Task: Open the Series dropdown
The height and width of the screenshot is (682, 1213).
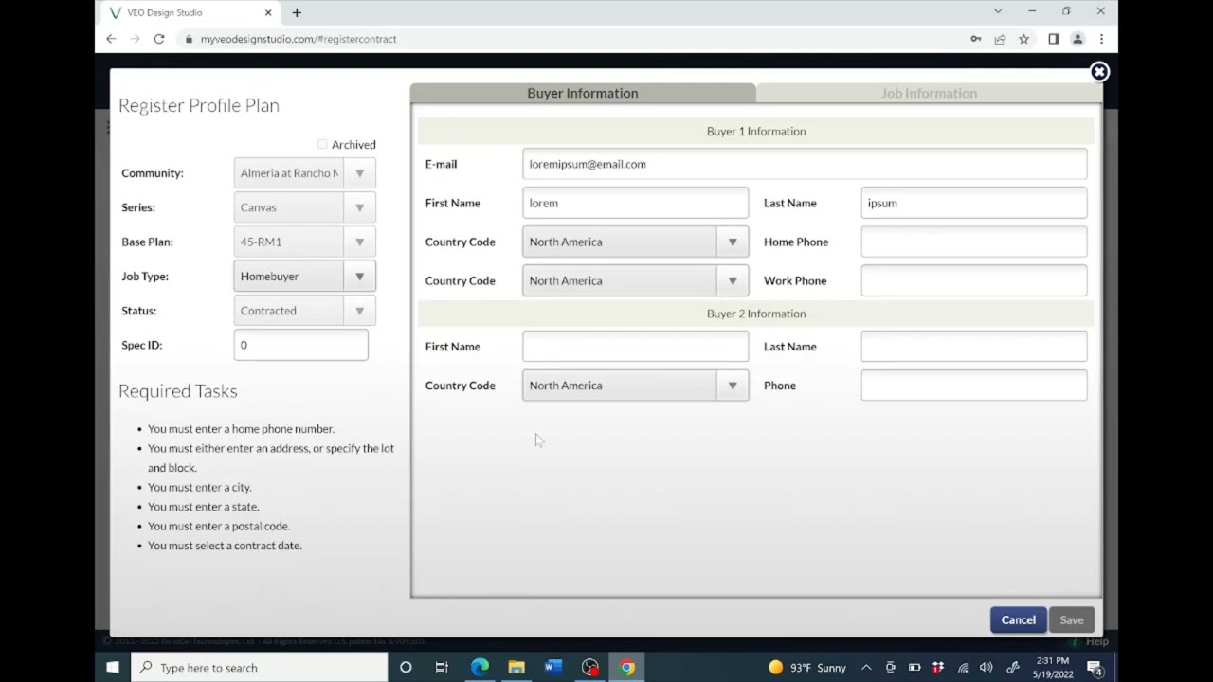Action: (304, 207)
